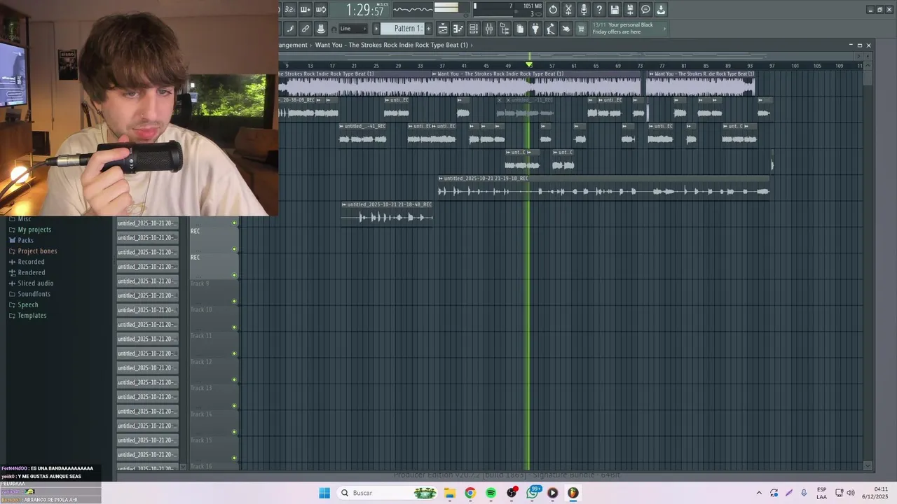The image size is (897, 504).
Task: Select the untitled_2025-10-21 21-19-18_REC audio clip
Action: point(604,187)
